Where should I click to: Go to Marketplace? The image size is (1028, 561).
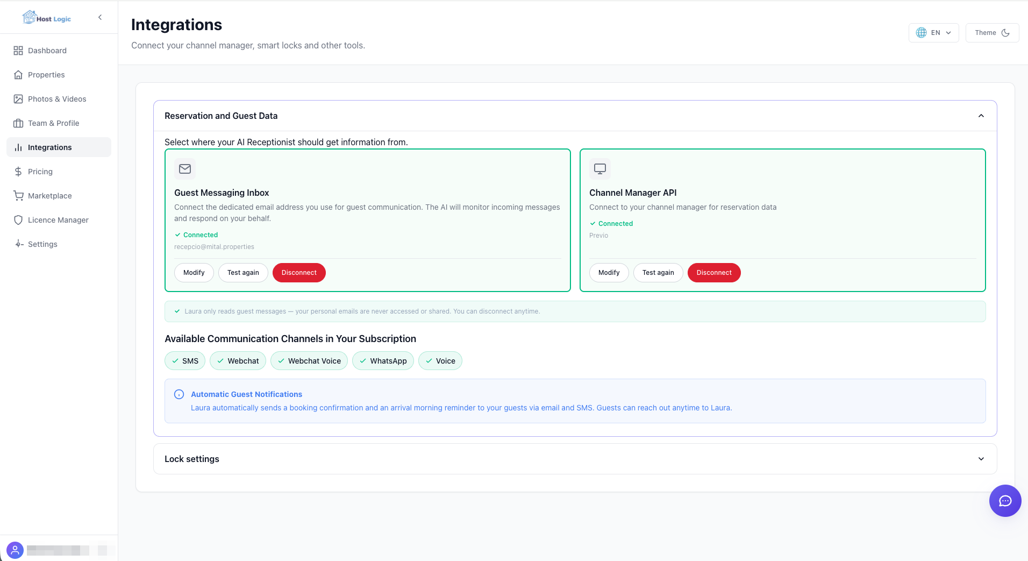[59, 196]
